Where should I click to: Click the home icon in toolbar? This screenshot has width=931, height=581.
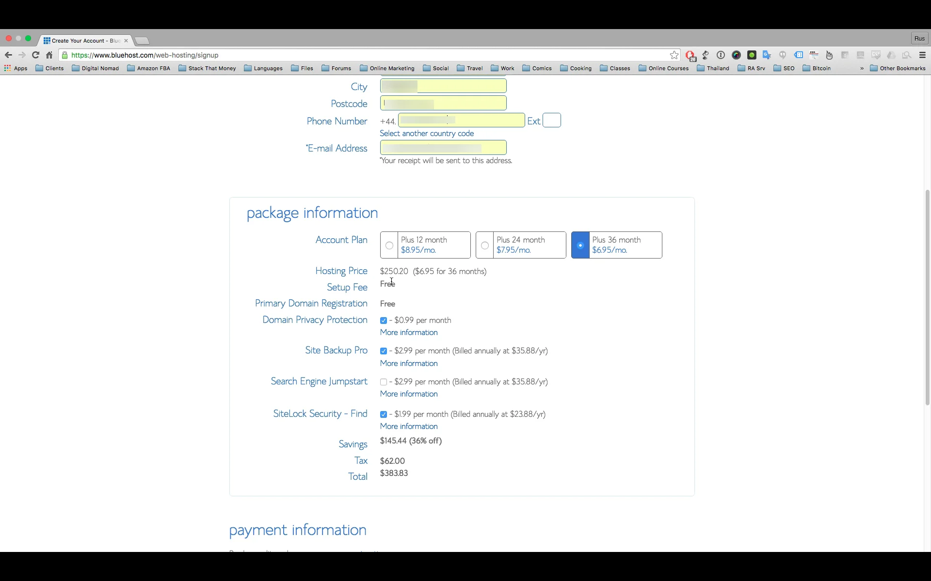49,55
